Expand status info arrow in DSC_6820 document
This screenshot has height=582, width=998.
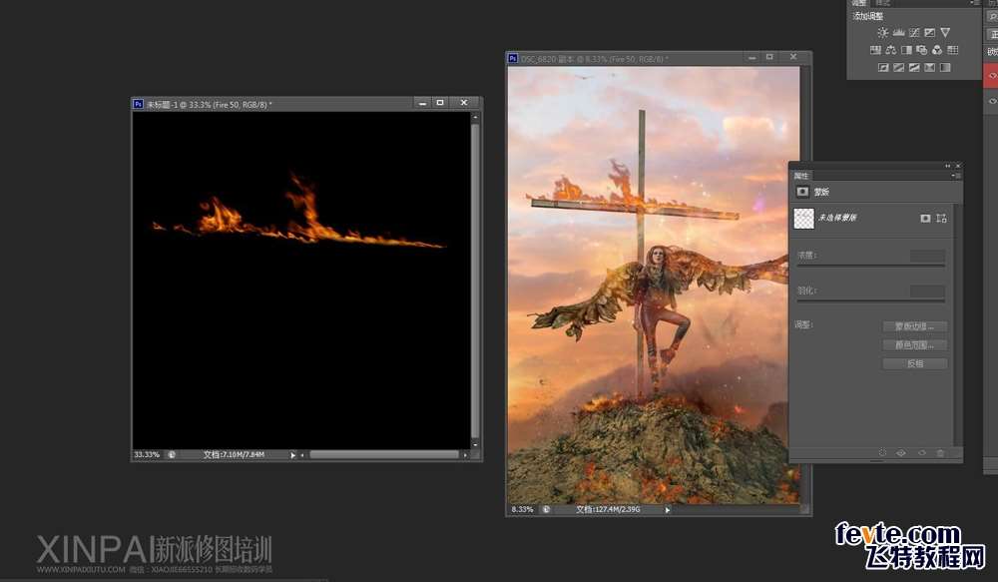pos(667,509)
